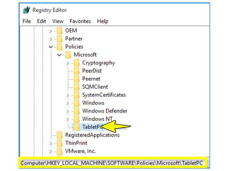Viewport: 233px width, 171px height.
Task: Select the Windows Defender key label
Action: tap(105, 111)
